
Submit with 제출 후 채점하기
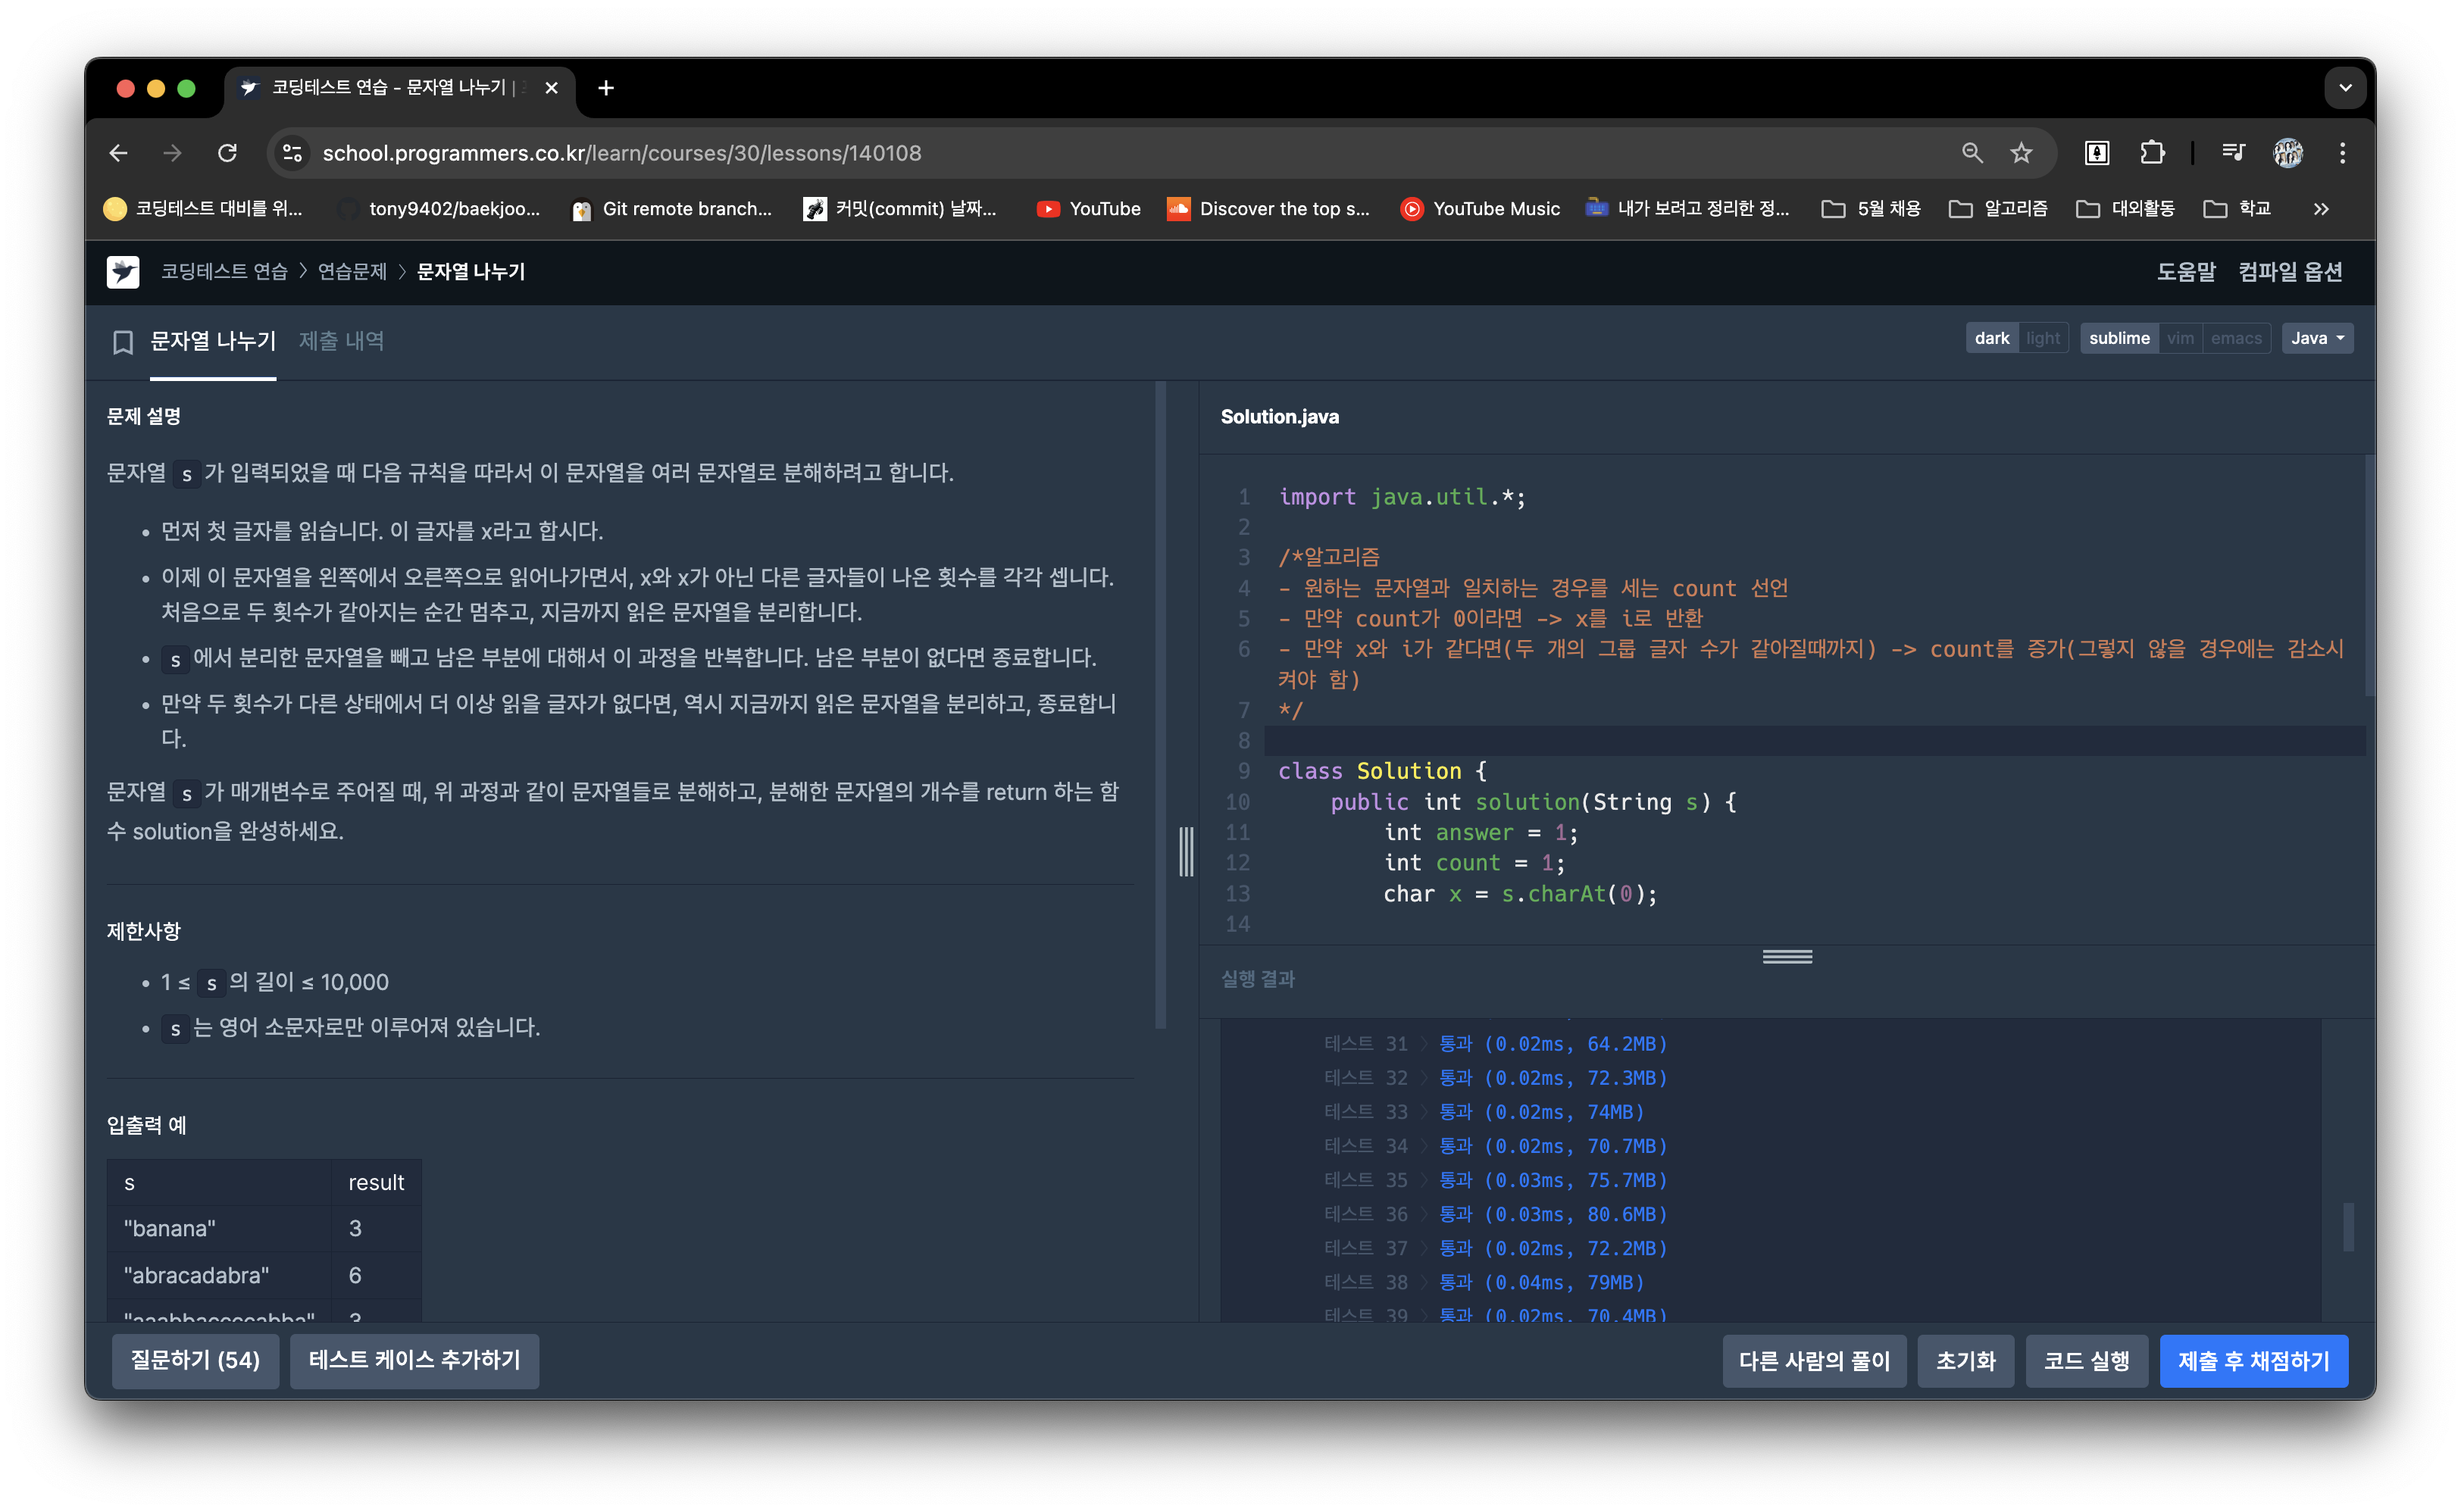pos(2253,1361)
